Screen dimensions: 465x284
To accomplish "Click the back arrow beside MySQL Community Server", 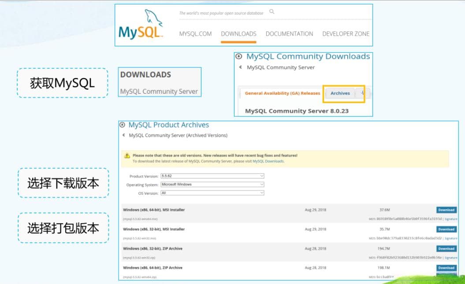I will (x=241, y=67).
